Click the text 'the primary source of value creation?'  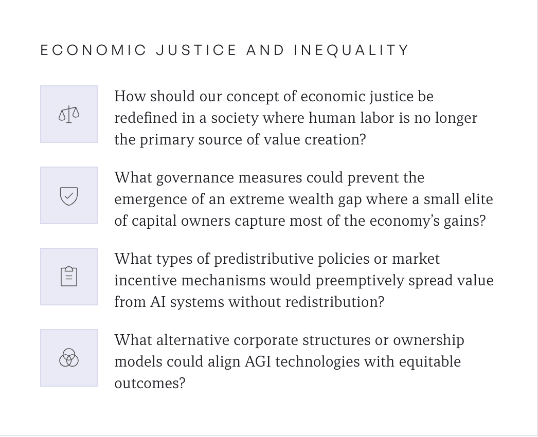coord(240,139)
